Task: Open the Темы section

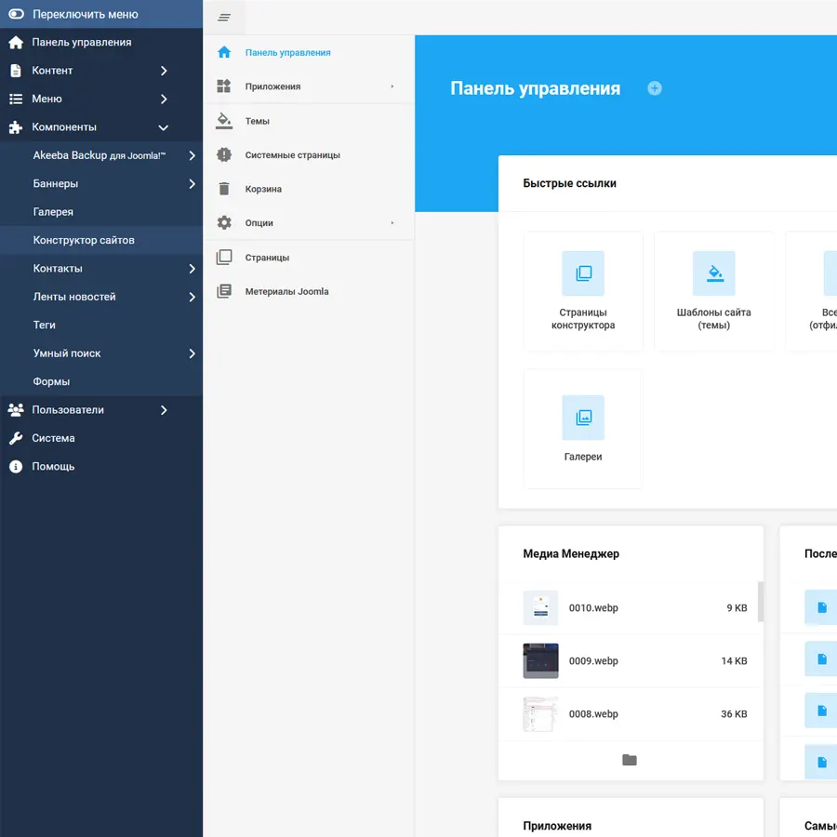Action: coord(258,121)
